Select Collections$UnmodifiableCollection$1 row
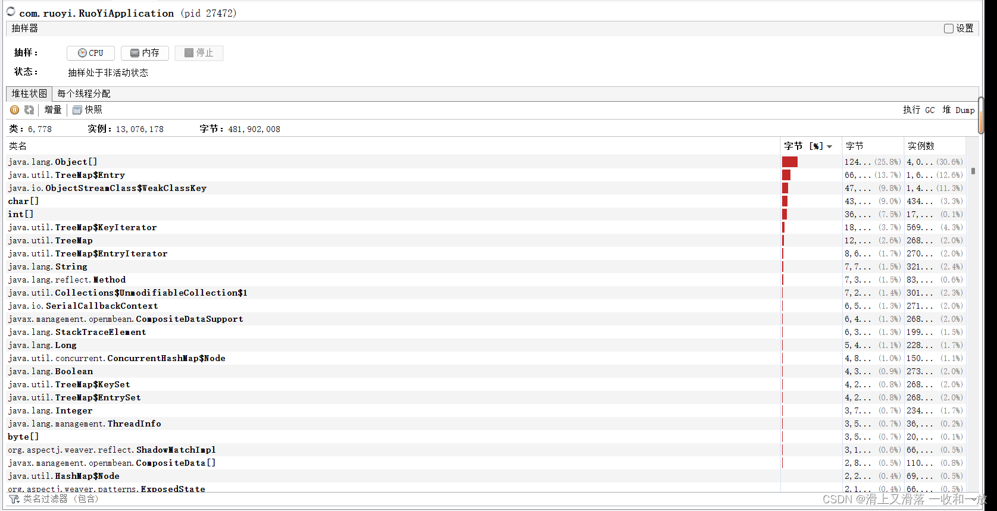Screen dimensions: 997x511 pyautogui.click(x=486, y=293)
